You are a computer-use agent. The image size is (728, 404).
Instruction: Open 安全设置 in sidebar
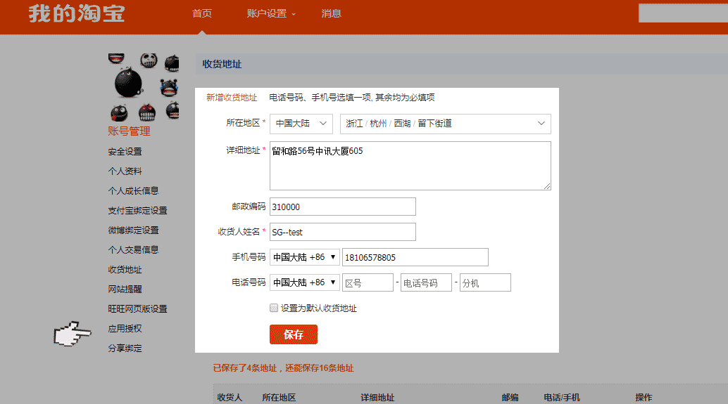tap(125, 152)
